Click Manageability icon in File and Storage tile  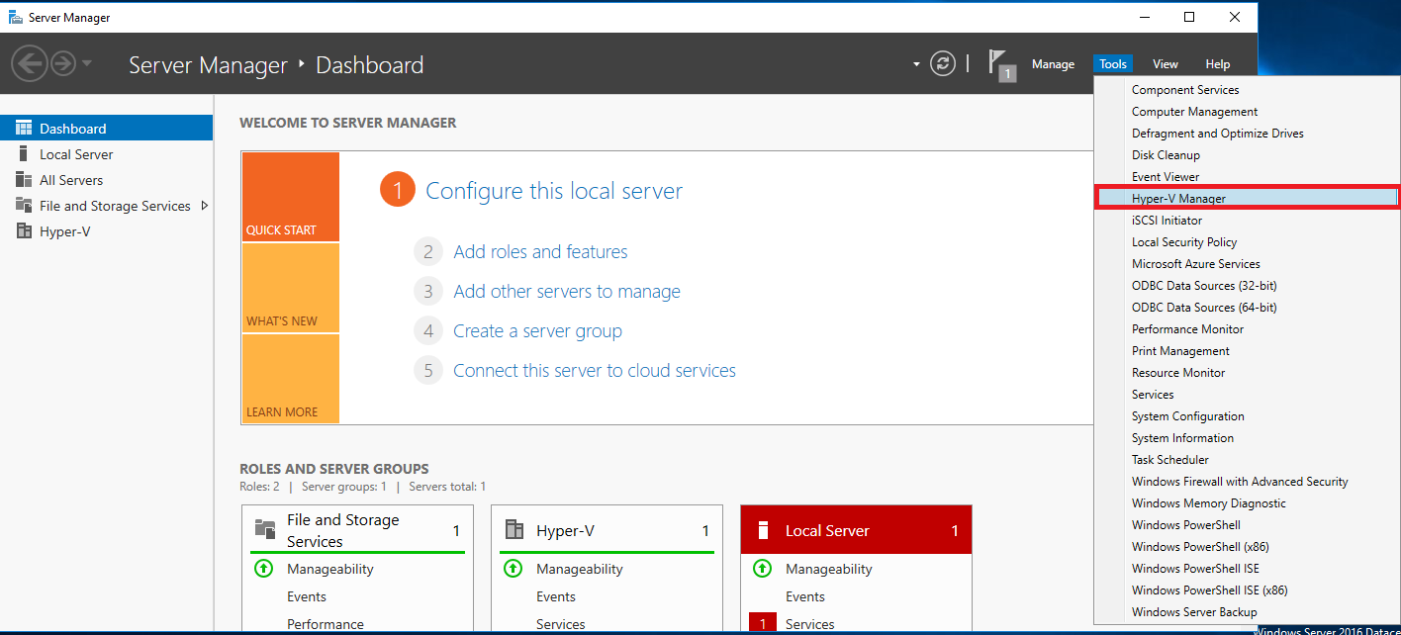point(263,569)
